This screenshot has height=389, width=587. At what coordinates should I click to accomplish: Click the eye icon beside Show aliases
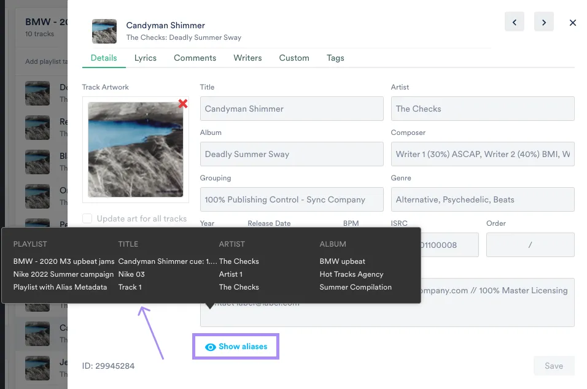coord(209,346)
